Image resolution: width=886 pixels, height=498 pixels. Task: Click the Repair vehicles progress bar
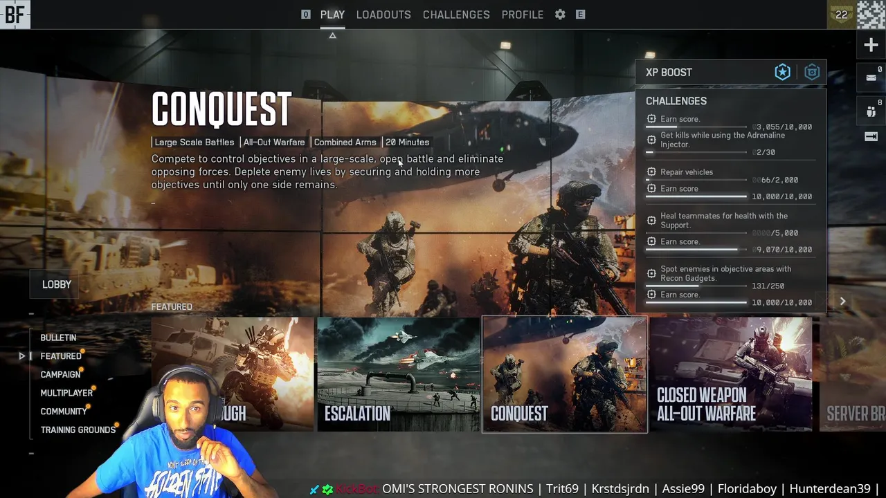coord(696,181)
